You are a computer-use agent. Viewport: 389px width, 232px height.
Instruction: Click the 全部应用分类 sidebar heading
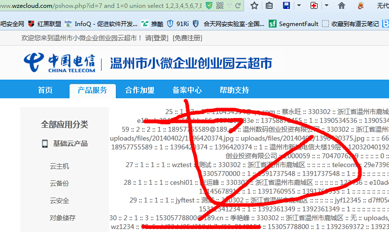tap(65, 124)
